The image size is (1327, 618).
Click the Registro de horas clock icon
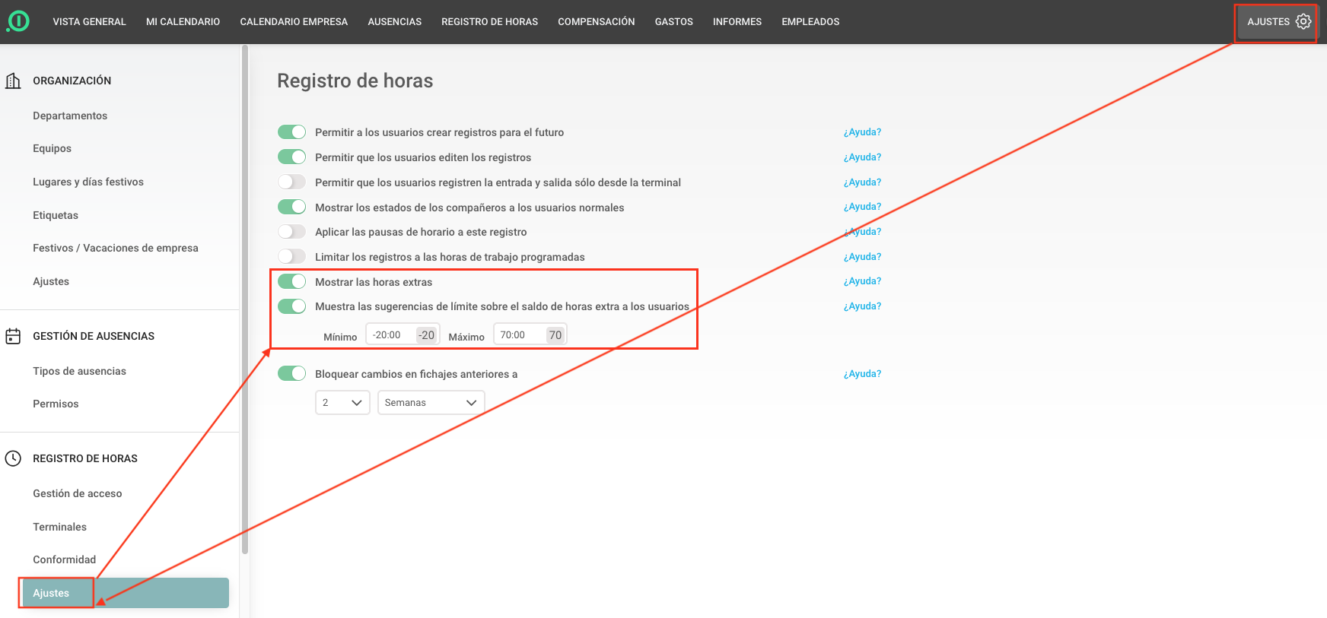coord(13,458)
